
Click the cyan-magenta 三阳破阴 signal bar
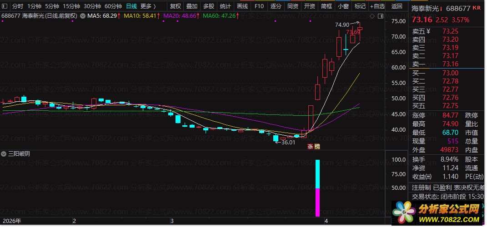click(x=317, y=188)
